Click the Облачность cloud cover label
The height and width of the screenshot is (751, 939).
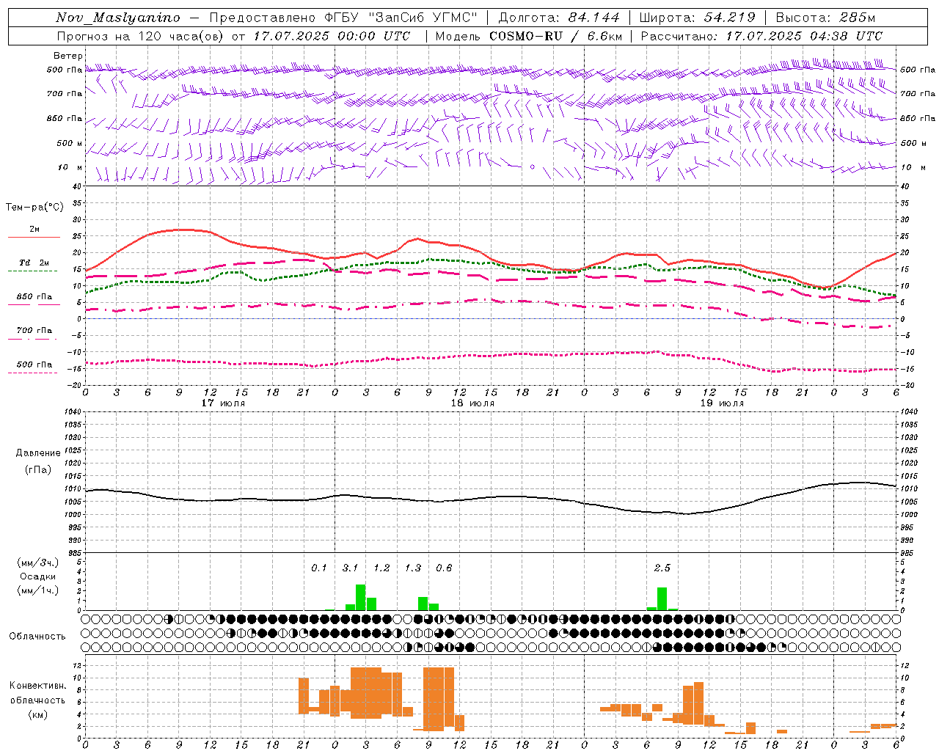(x=37, y=637)
